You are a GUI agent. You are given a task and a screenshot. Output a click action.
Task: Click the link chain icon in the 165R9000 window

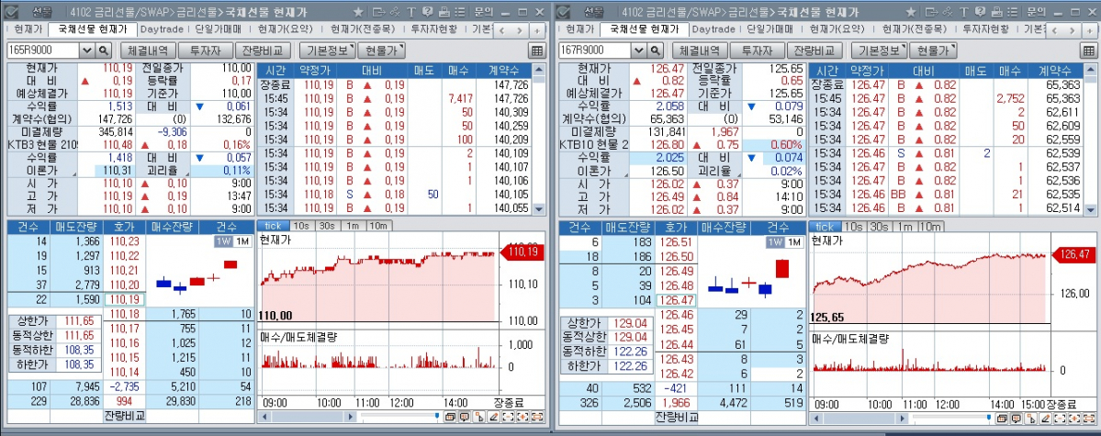(x=395, y=12)
